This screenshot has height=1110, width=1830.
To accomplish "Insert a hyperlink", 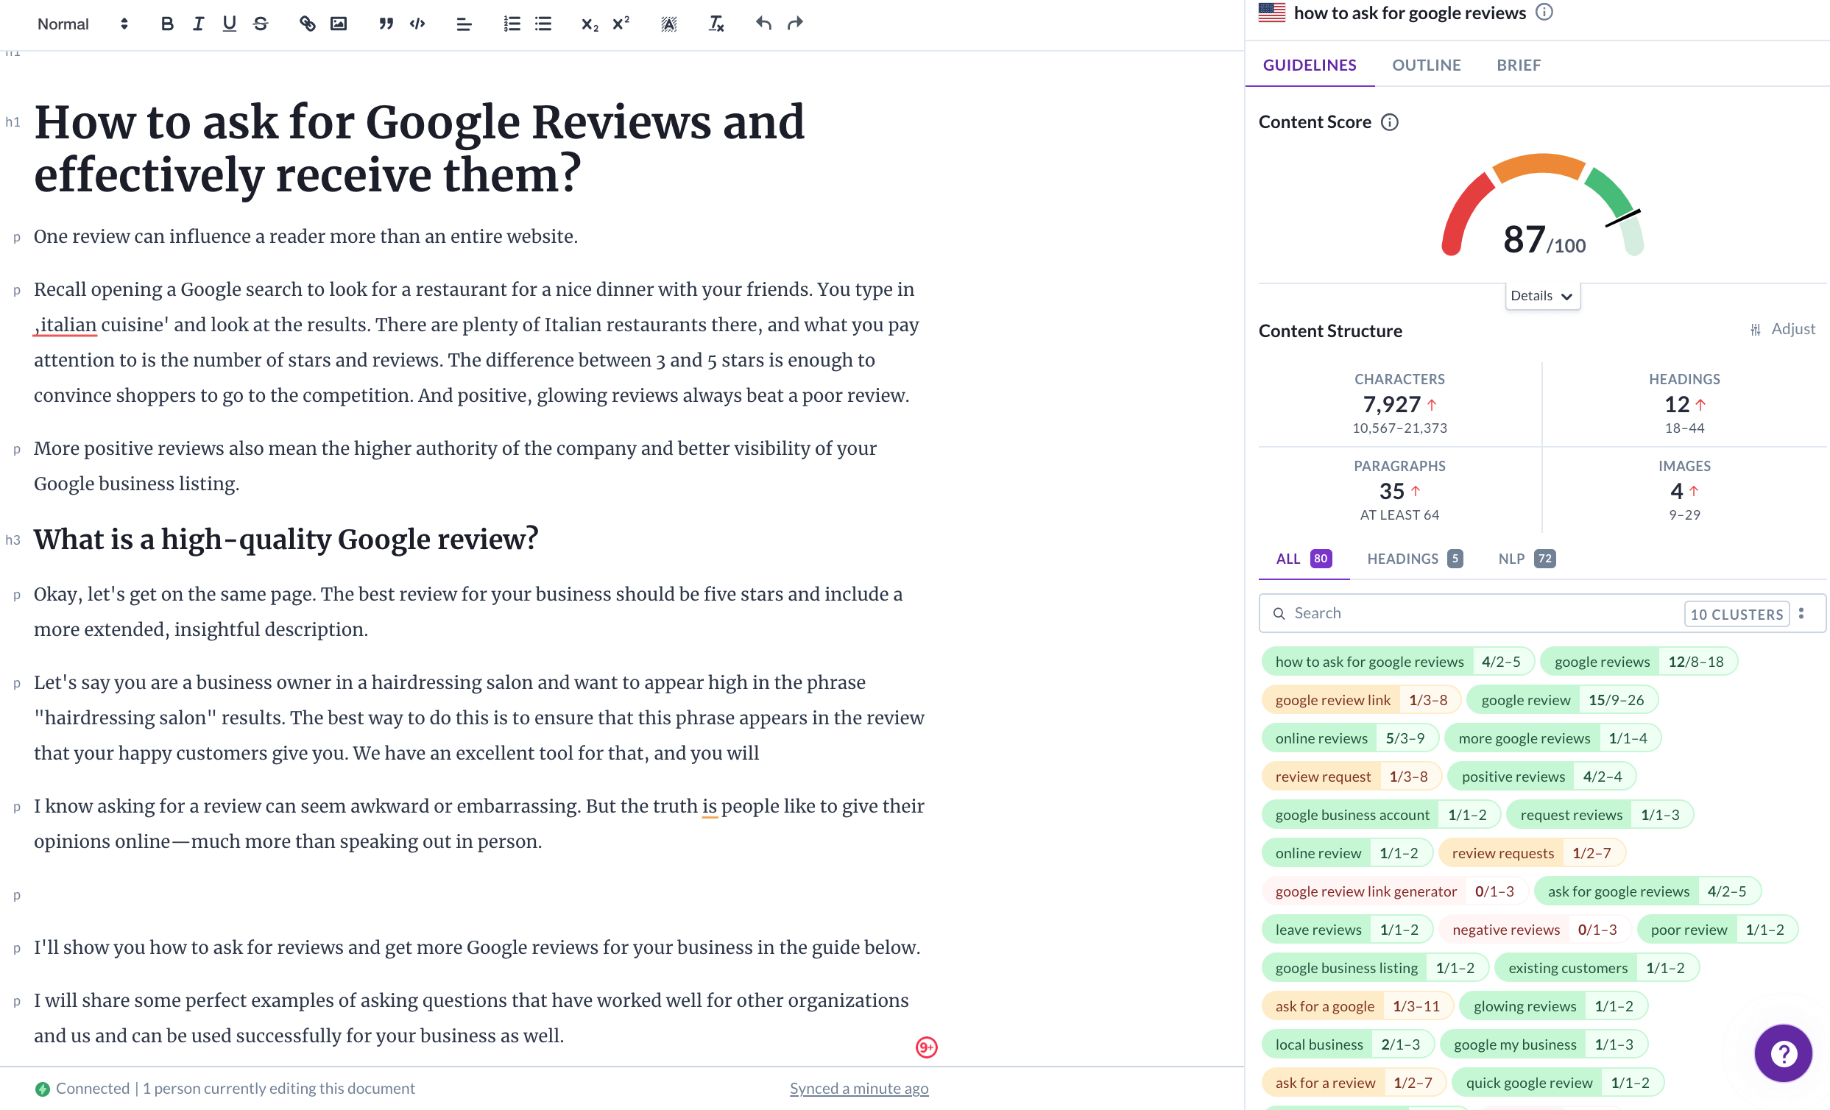I will point(307,23).
